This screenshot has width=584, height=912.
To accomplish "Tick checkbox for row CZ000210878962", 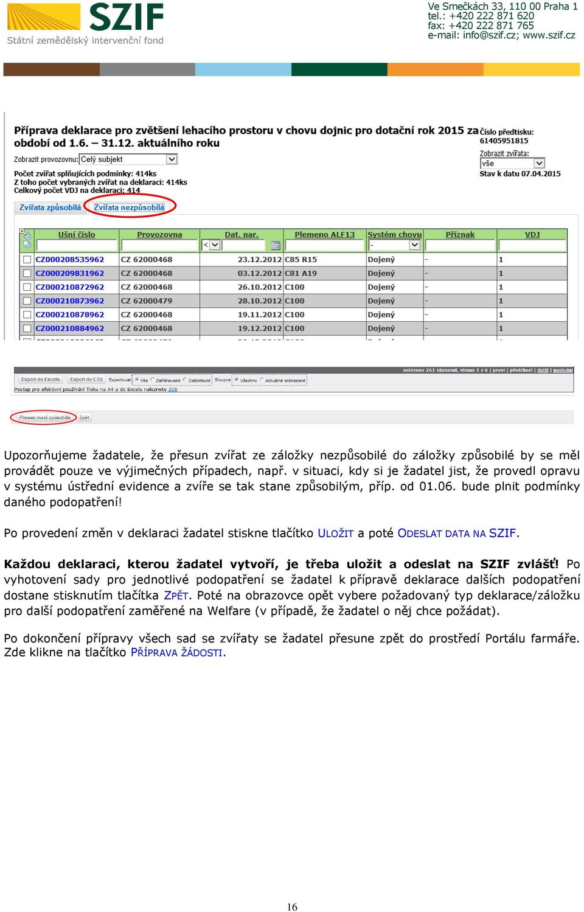I will (x=27, y=315).
